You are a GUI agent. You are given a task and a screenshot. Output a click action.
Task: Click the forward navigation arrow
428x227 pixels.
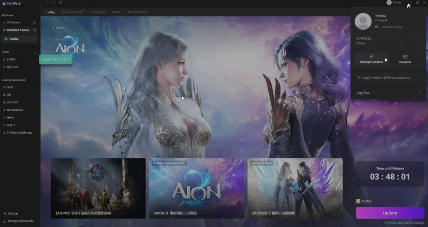coord(54,3)
